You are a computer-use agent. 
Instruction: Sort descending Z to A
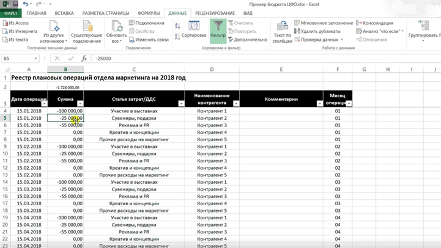click(177, 37)
